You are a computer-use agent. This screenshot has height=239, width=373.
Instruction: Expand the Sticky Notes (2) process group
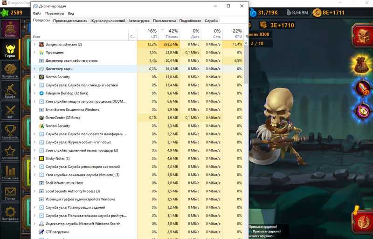click(34, 159)
